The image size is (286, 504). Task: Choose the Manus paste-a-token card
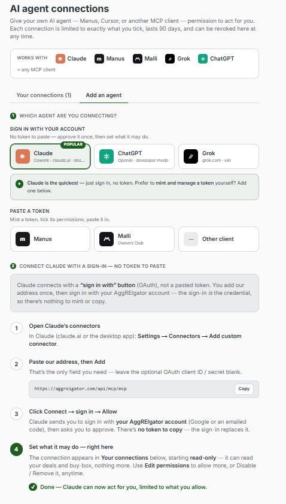click(x=50, y=239)
